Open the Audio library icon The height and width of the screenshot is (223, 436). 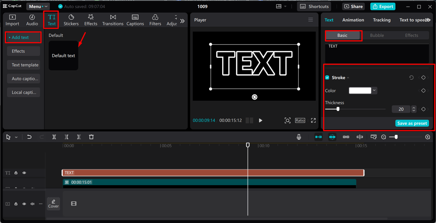[32, 20]
